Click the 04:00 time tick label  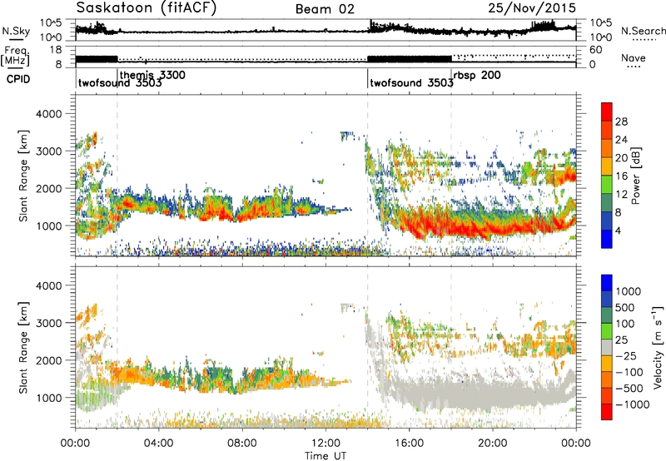tap(158, 444)
